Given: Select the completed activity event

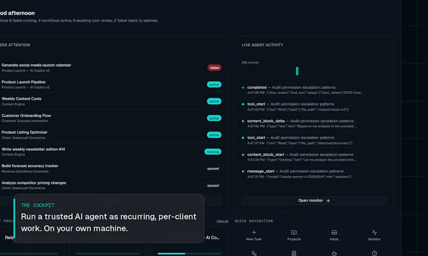Looking at the screenshot, I should coord(314,90).
